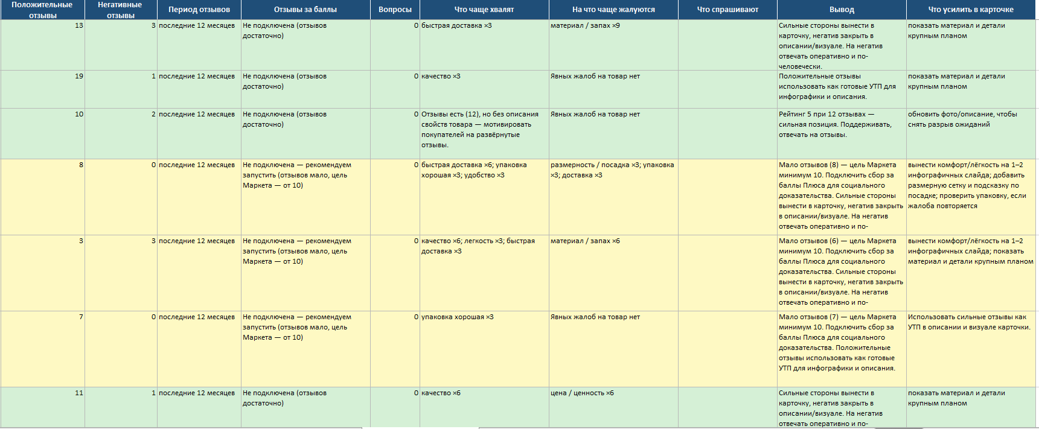Viewport: 1039px width, 429px height.
Task: Select the 'Положительные отзывы' column header
Action: [42, 10]
